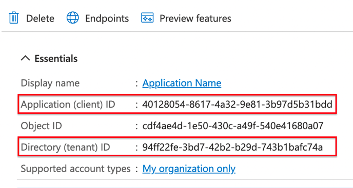Open the Application Name link

(182, 83)
